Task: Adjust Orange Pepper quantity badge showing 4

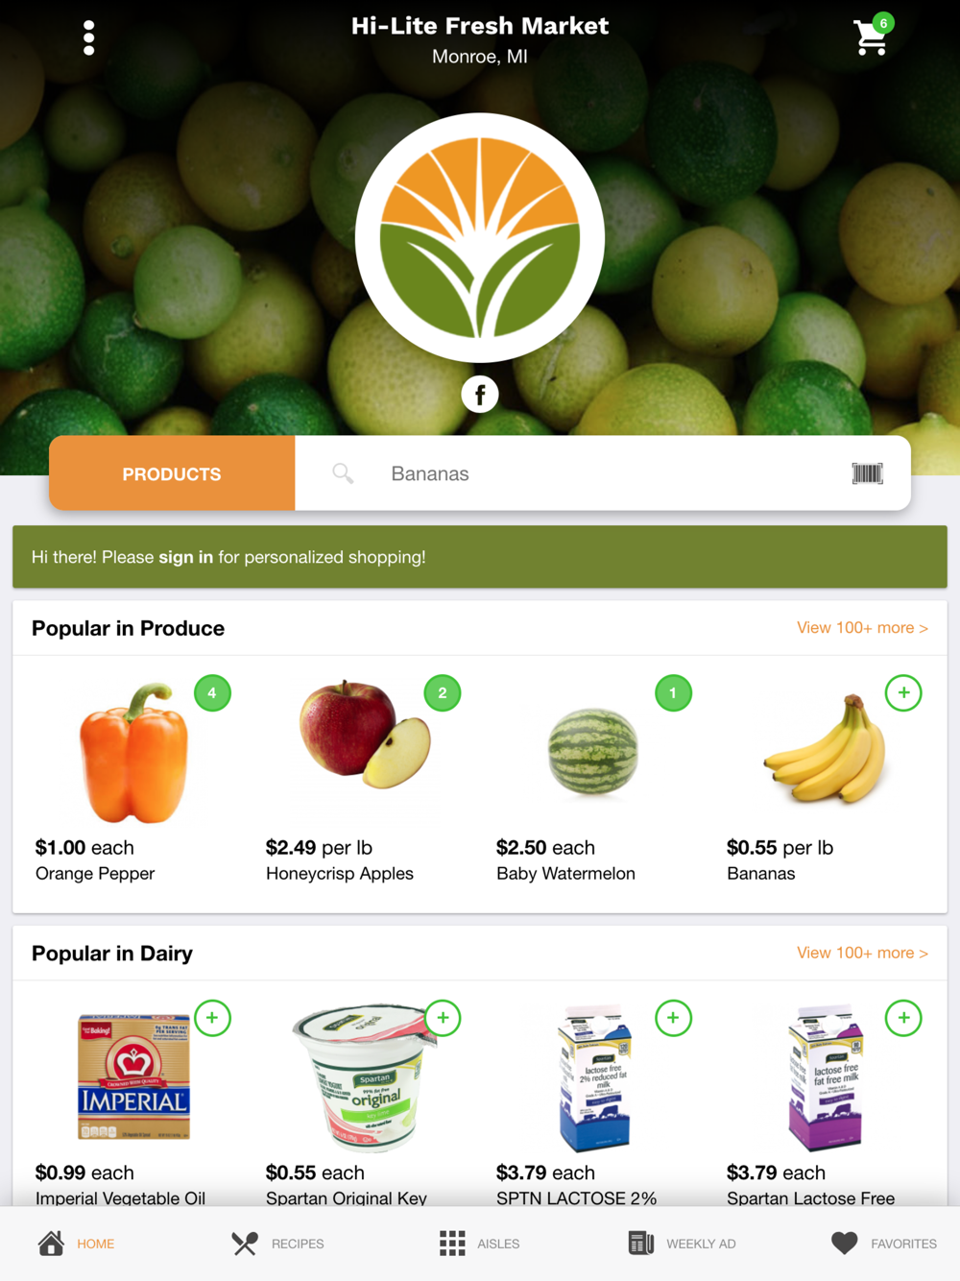Action: (x=212, y=693)
